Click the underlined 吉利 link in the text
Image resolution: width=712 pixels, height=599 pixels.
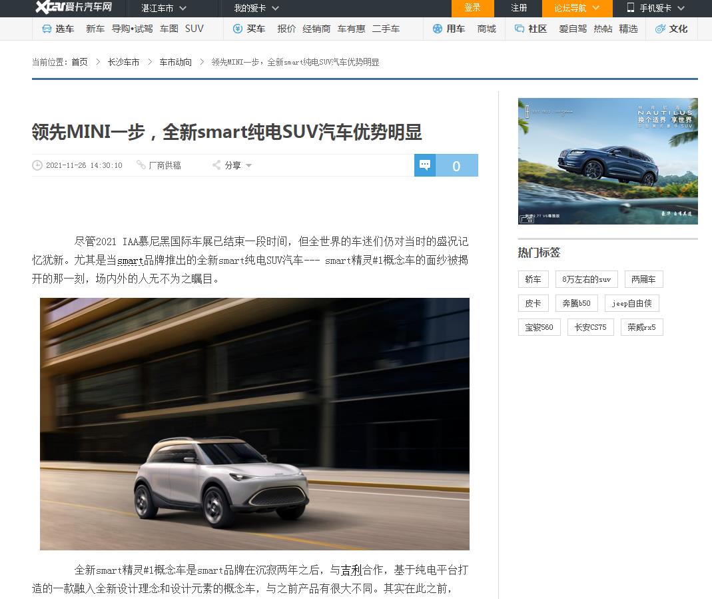352,570
